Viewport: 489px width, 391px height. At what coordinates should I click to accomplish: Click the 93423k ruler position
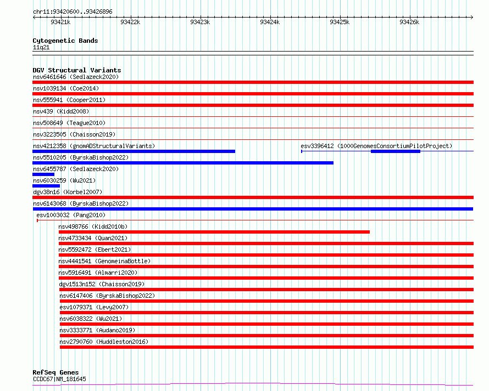(x=200, y=22)
